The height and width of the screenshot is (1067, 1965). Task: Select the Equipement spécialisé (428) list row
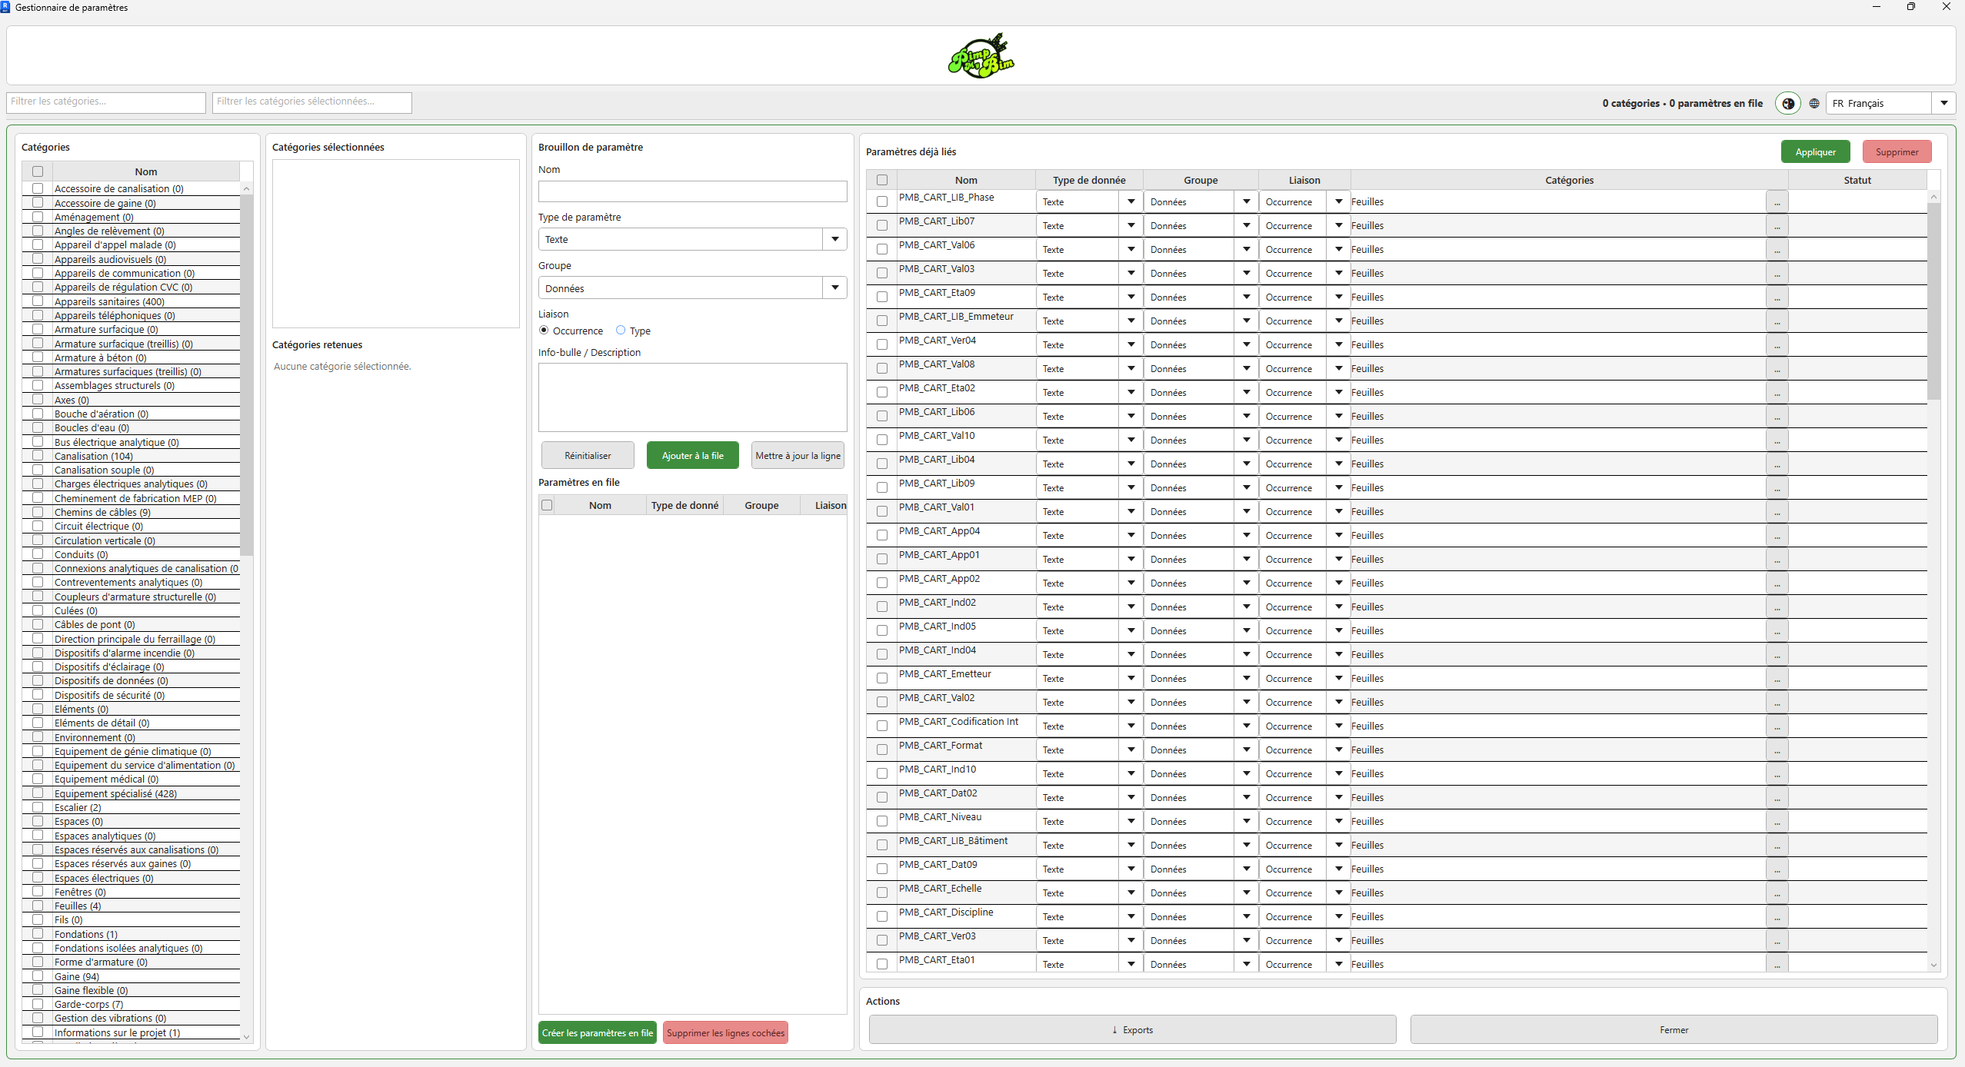pyautogui.click(x=131, y=793)
